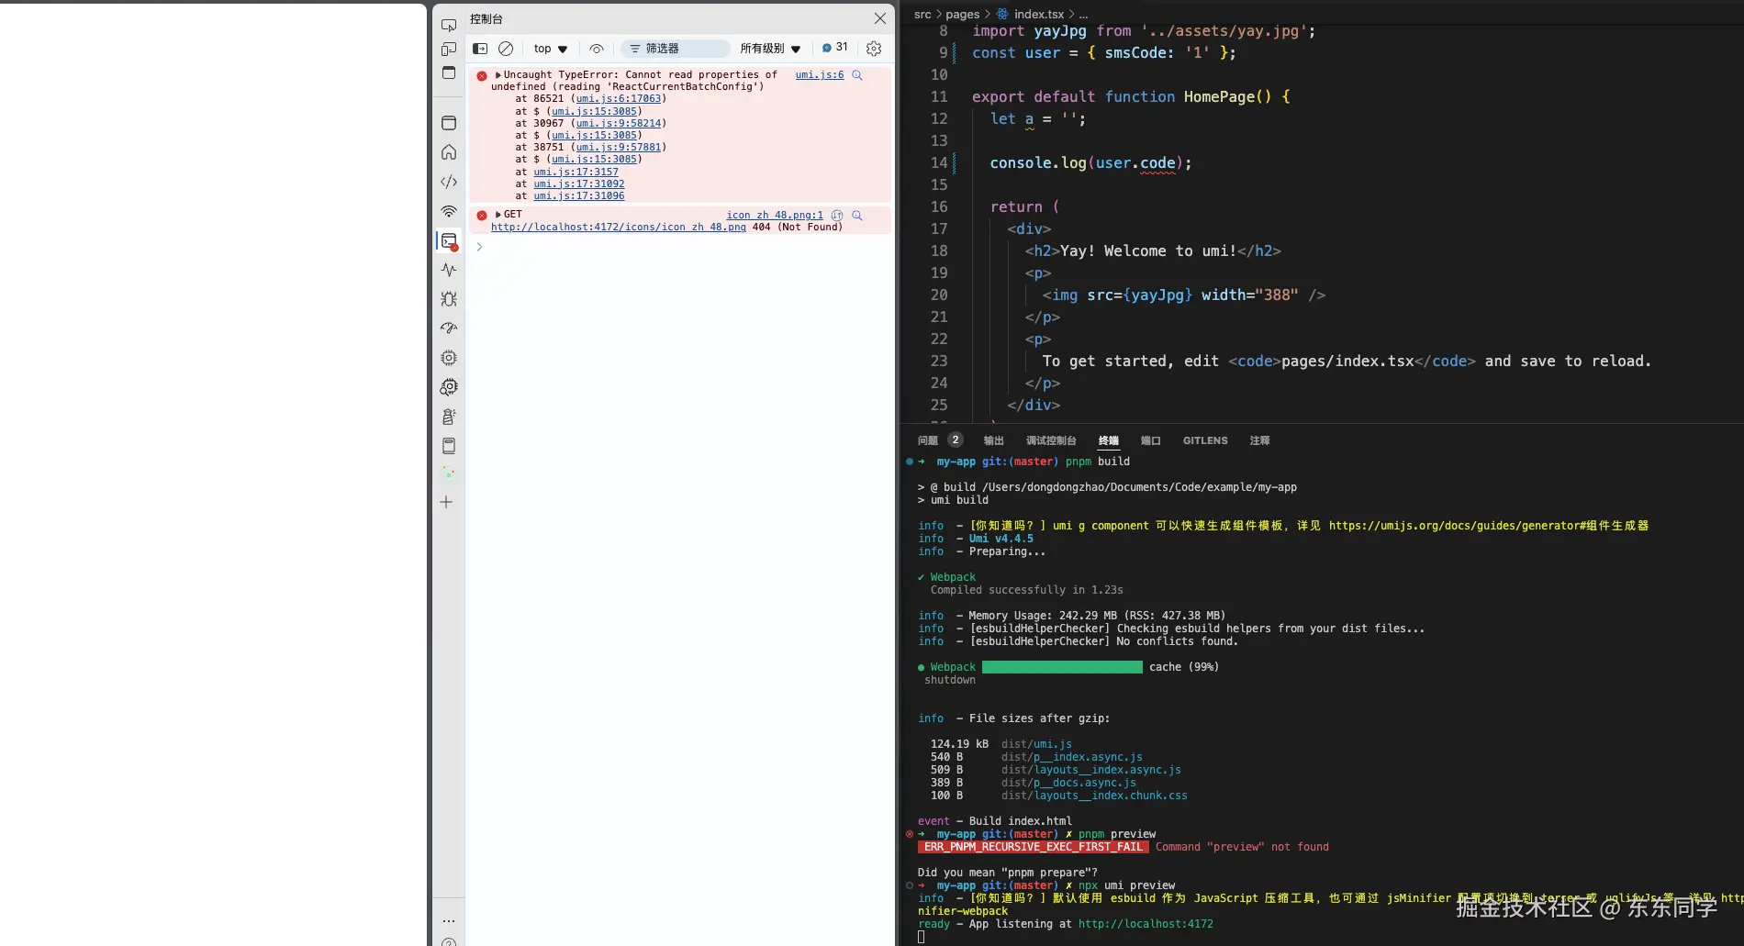The height and width of the screenshot is (946, 1744).
Task: Switch to the 输出 output tab
Action: coord(993,440)
